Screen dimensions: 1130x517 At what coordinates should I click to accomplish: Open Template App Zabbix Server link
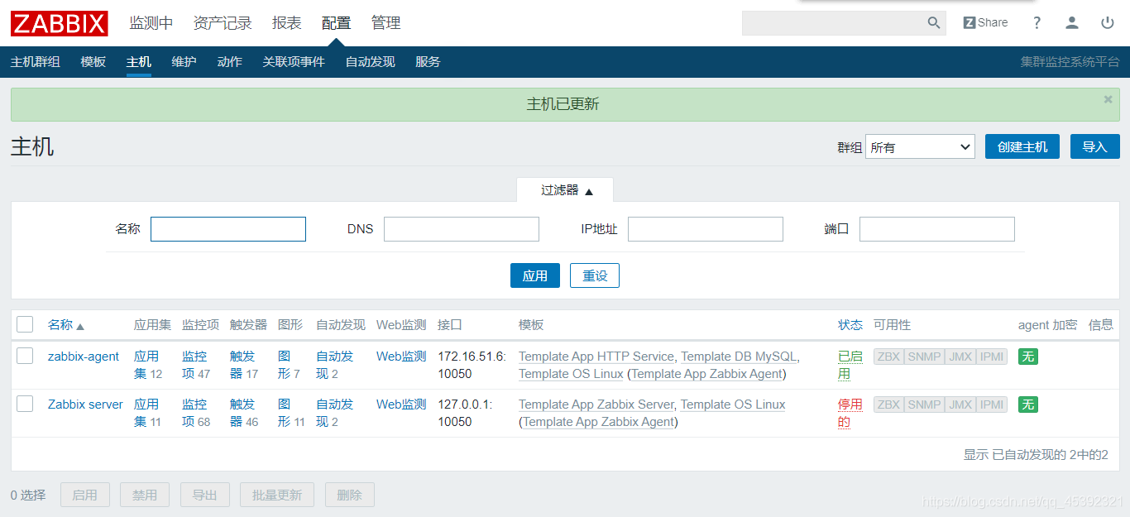[596, 405]
